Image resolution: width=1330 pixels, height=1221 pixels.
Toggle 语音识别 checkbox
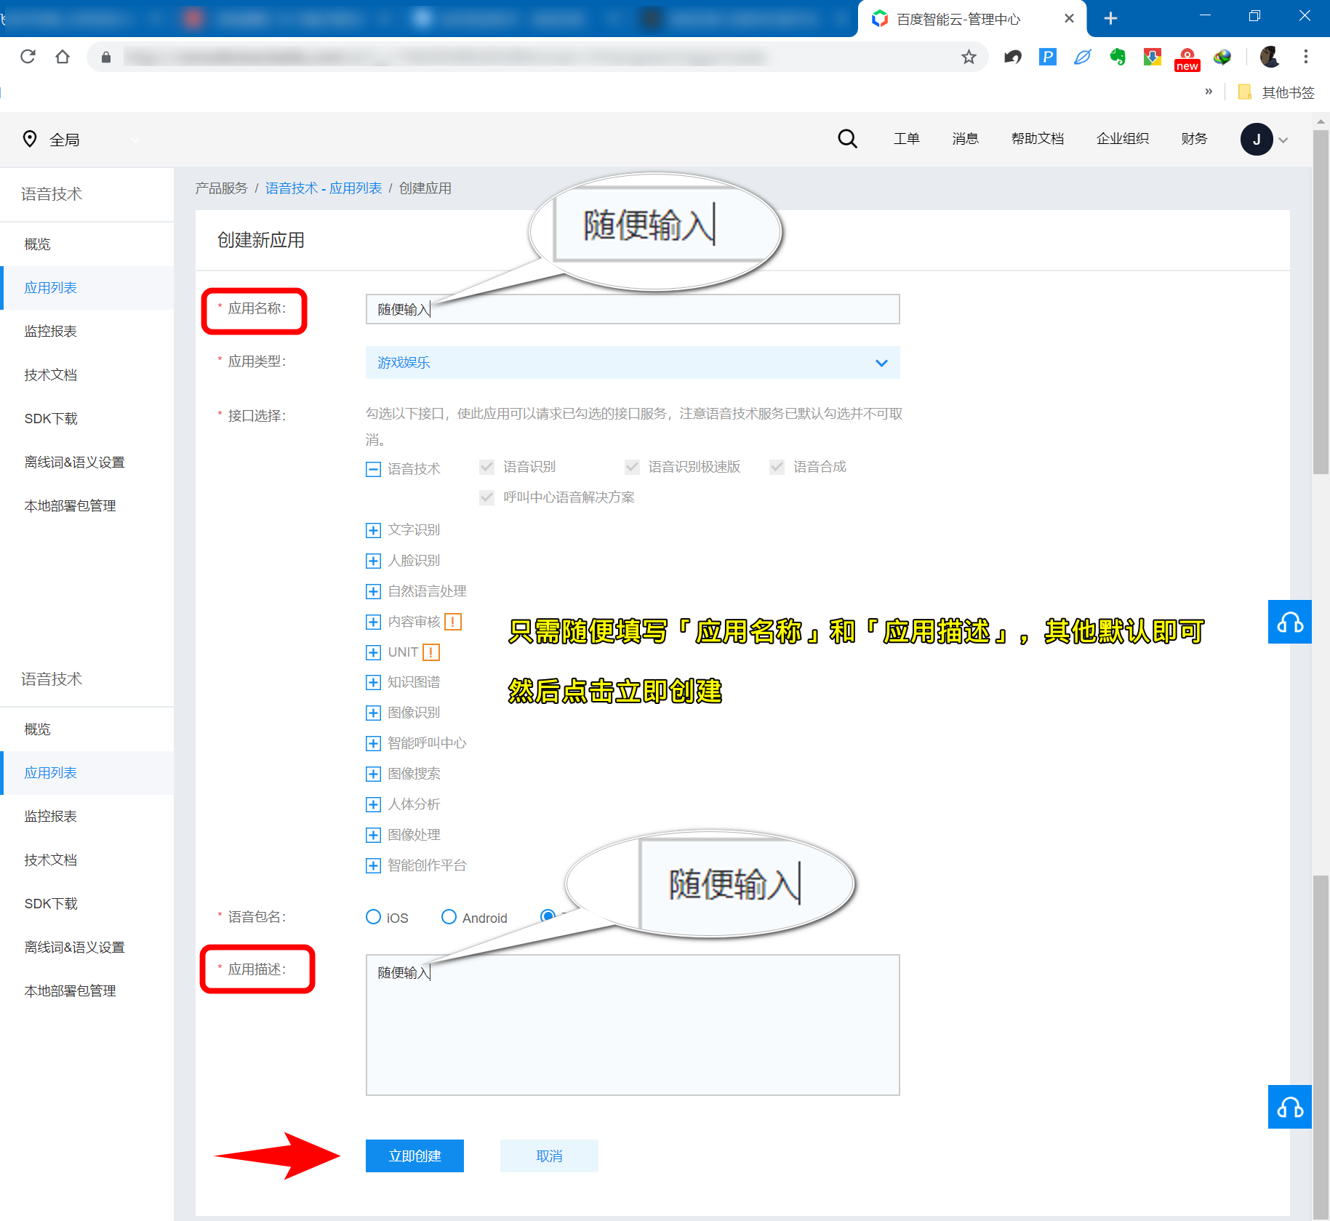(x=487, y=467)
